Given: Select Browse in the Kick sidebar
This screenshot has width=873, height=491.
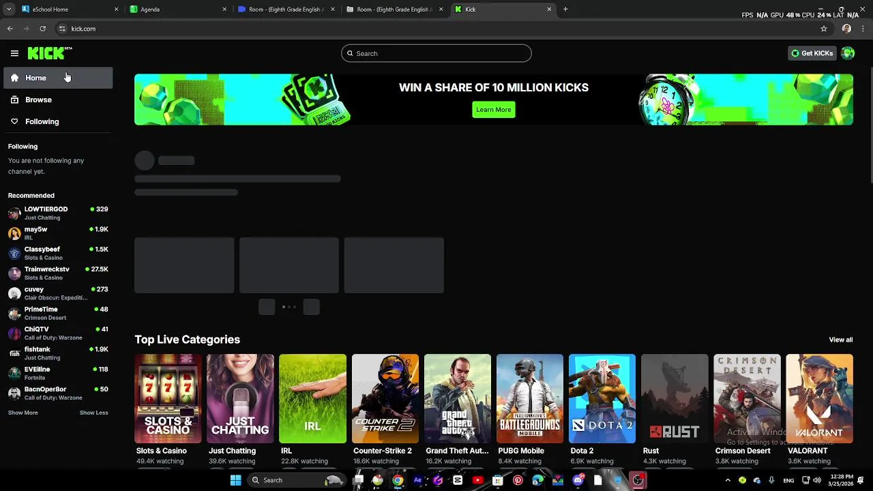Looking at the screenshot, I should [x=58, y=100].
